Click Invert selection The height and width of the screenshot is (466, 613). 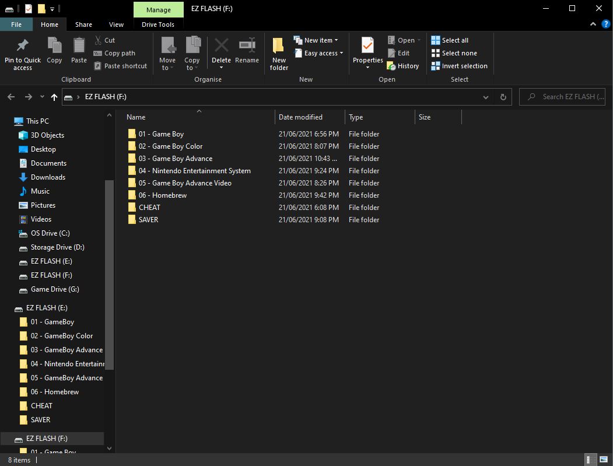coord(460,66)
